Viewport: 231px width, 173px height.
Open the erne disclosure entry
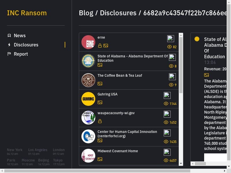(x=129, y=42)
